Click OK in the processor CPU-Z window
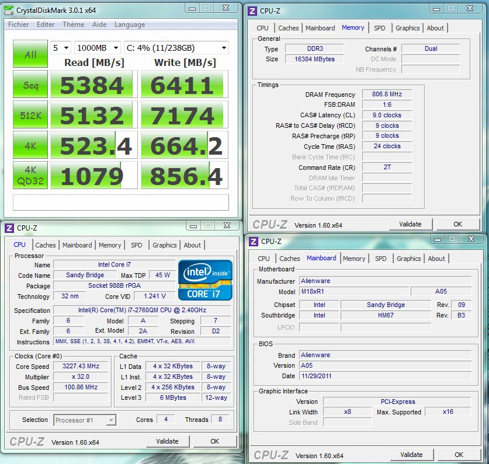 click(x=214, y=442)
